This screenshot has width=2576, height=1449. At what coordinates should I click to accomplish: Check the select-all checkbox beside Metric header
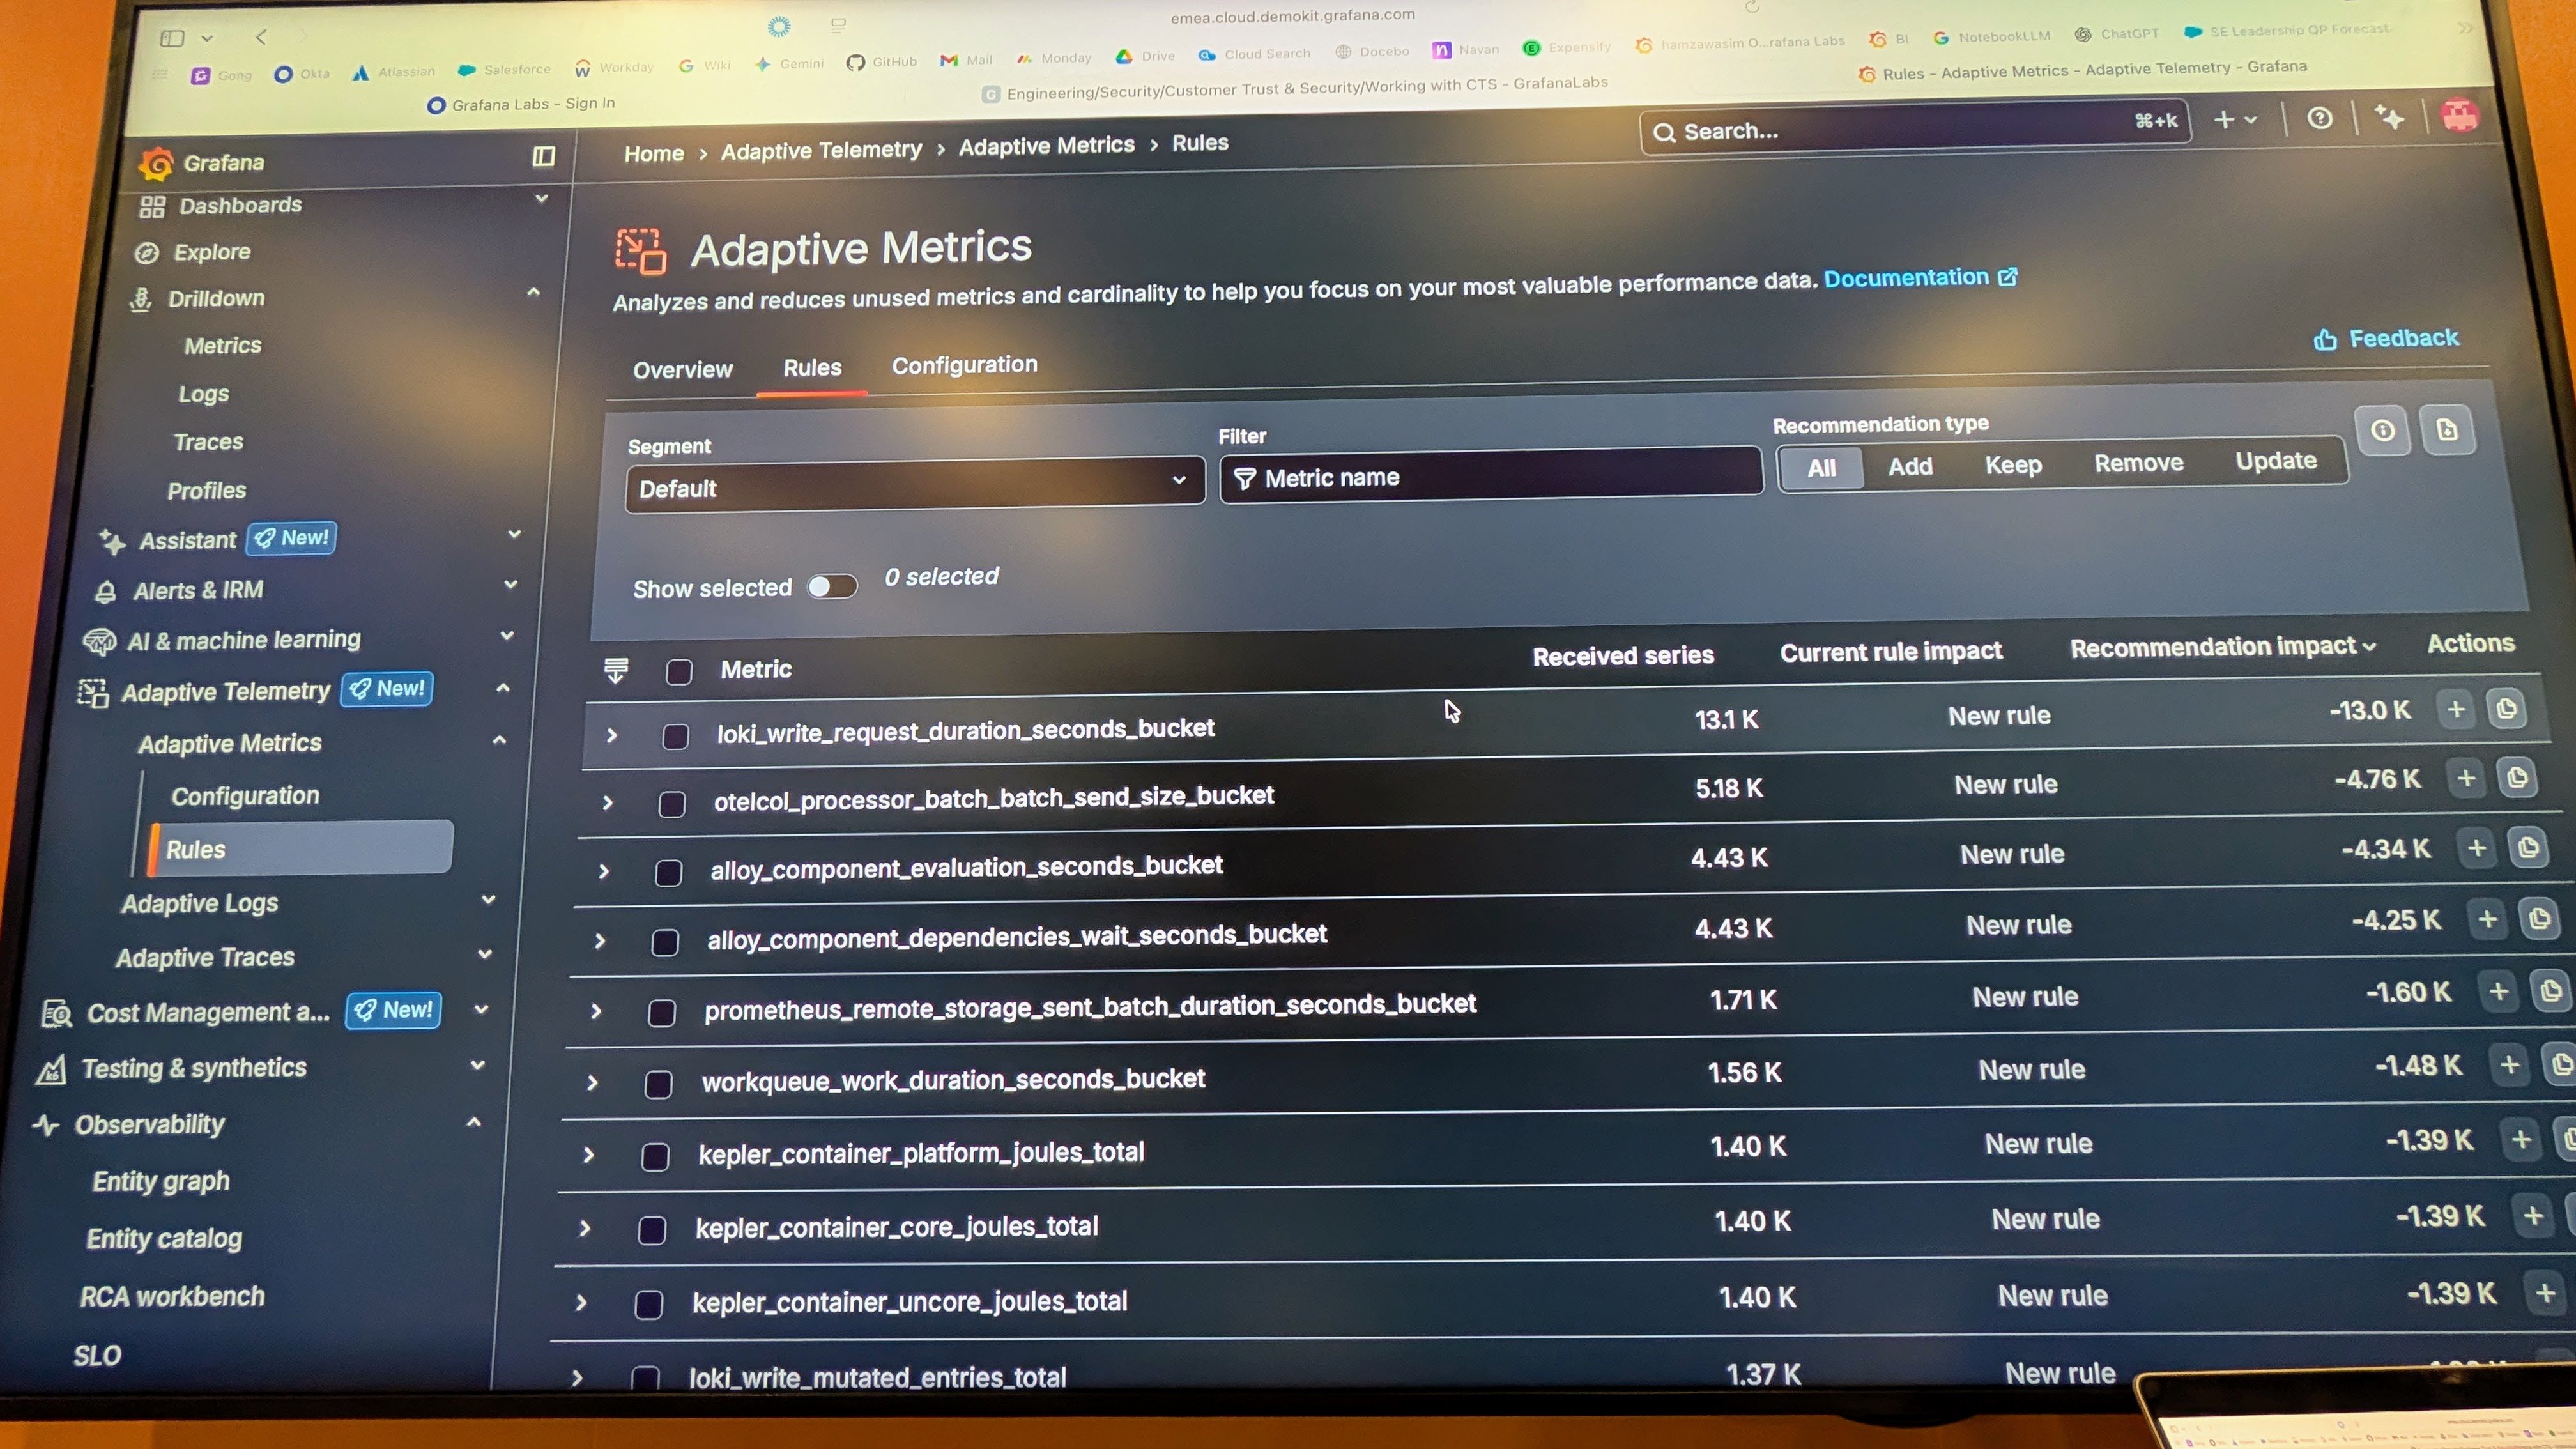tap(679, 671)
